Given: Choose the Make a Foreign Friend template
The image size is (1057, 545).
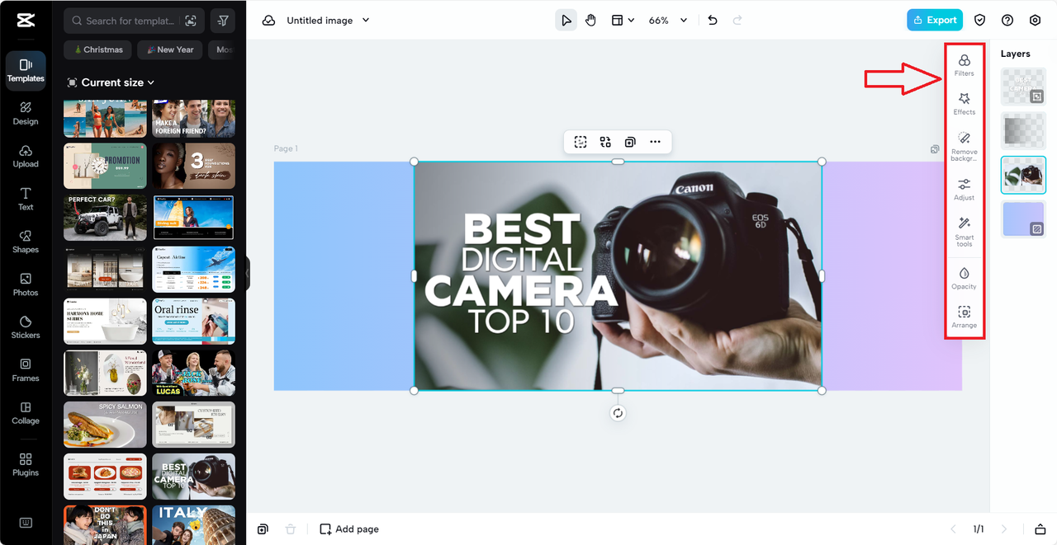Looking at the screenshot, I should (x=193, y=118).
